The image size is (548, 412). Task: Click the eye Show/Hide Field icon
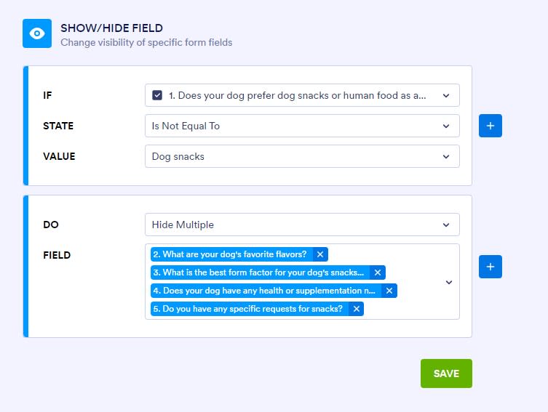pyautogui.click(x=37, y=33)
